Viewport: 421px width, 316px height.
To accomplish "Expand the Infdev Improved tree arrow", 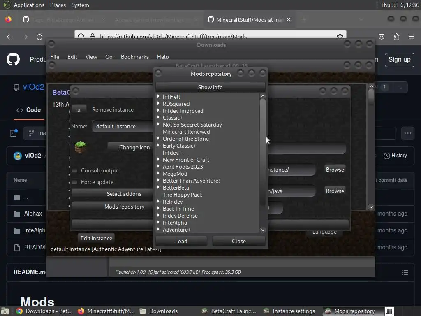I will click(x=158, y=110).
